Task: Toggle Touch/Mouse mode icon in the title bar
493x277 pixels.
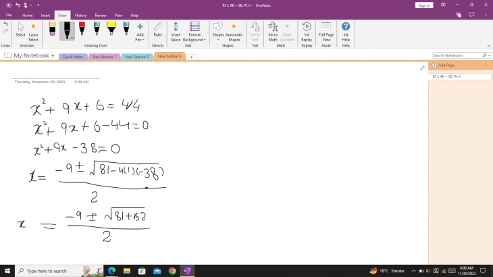Action: 26,5
